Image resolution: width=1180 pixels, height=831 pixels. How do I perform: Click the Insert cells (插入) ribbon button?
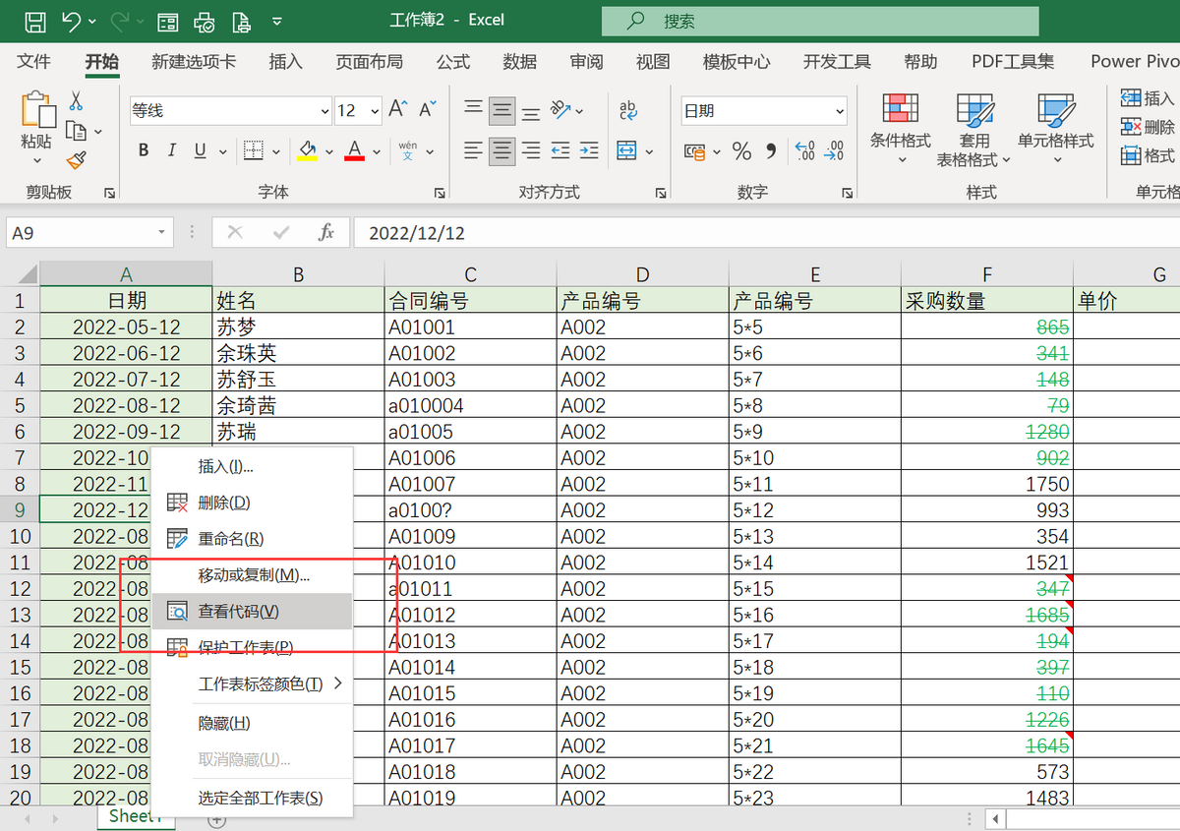point(1149,97)
